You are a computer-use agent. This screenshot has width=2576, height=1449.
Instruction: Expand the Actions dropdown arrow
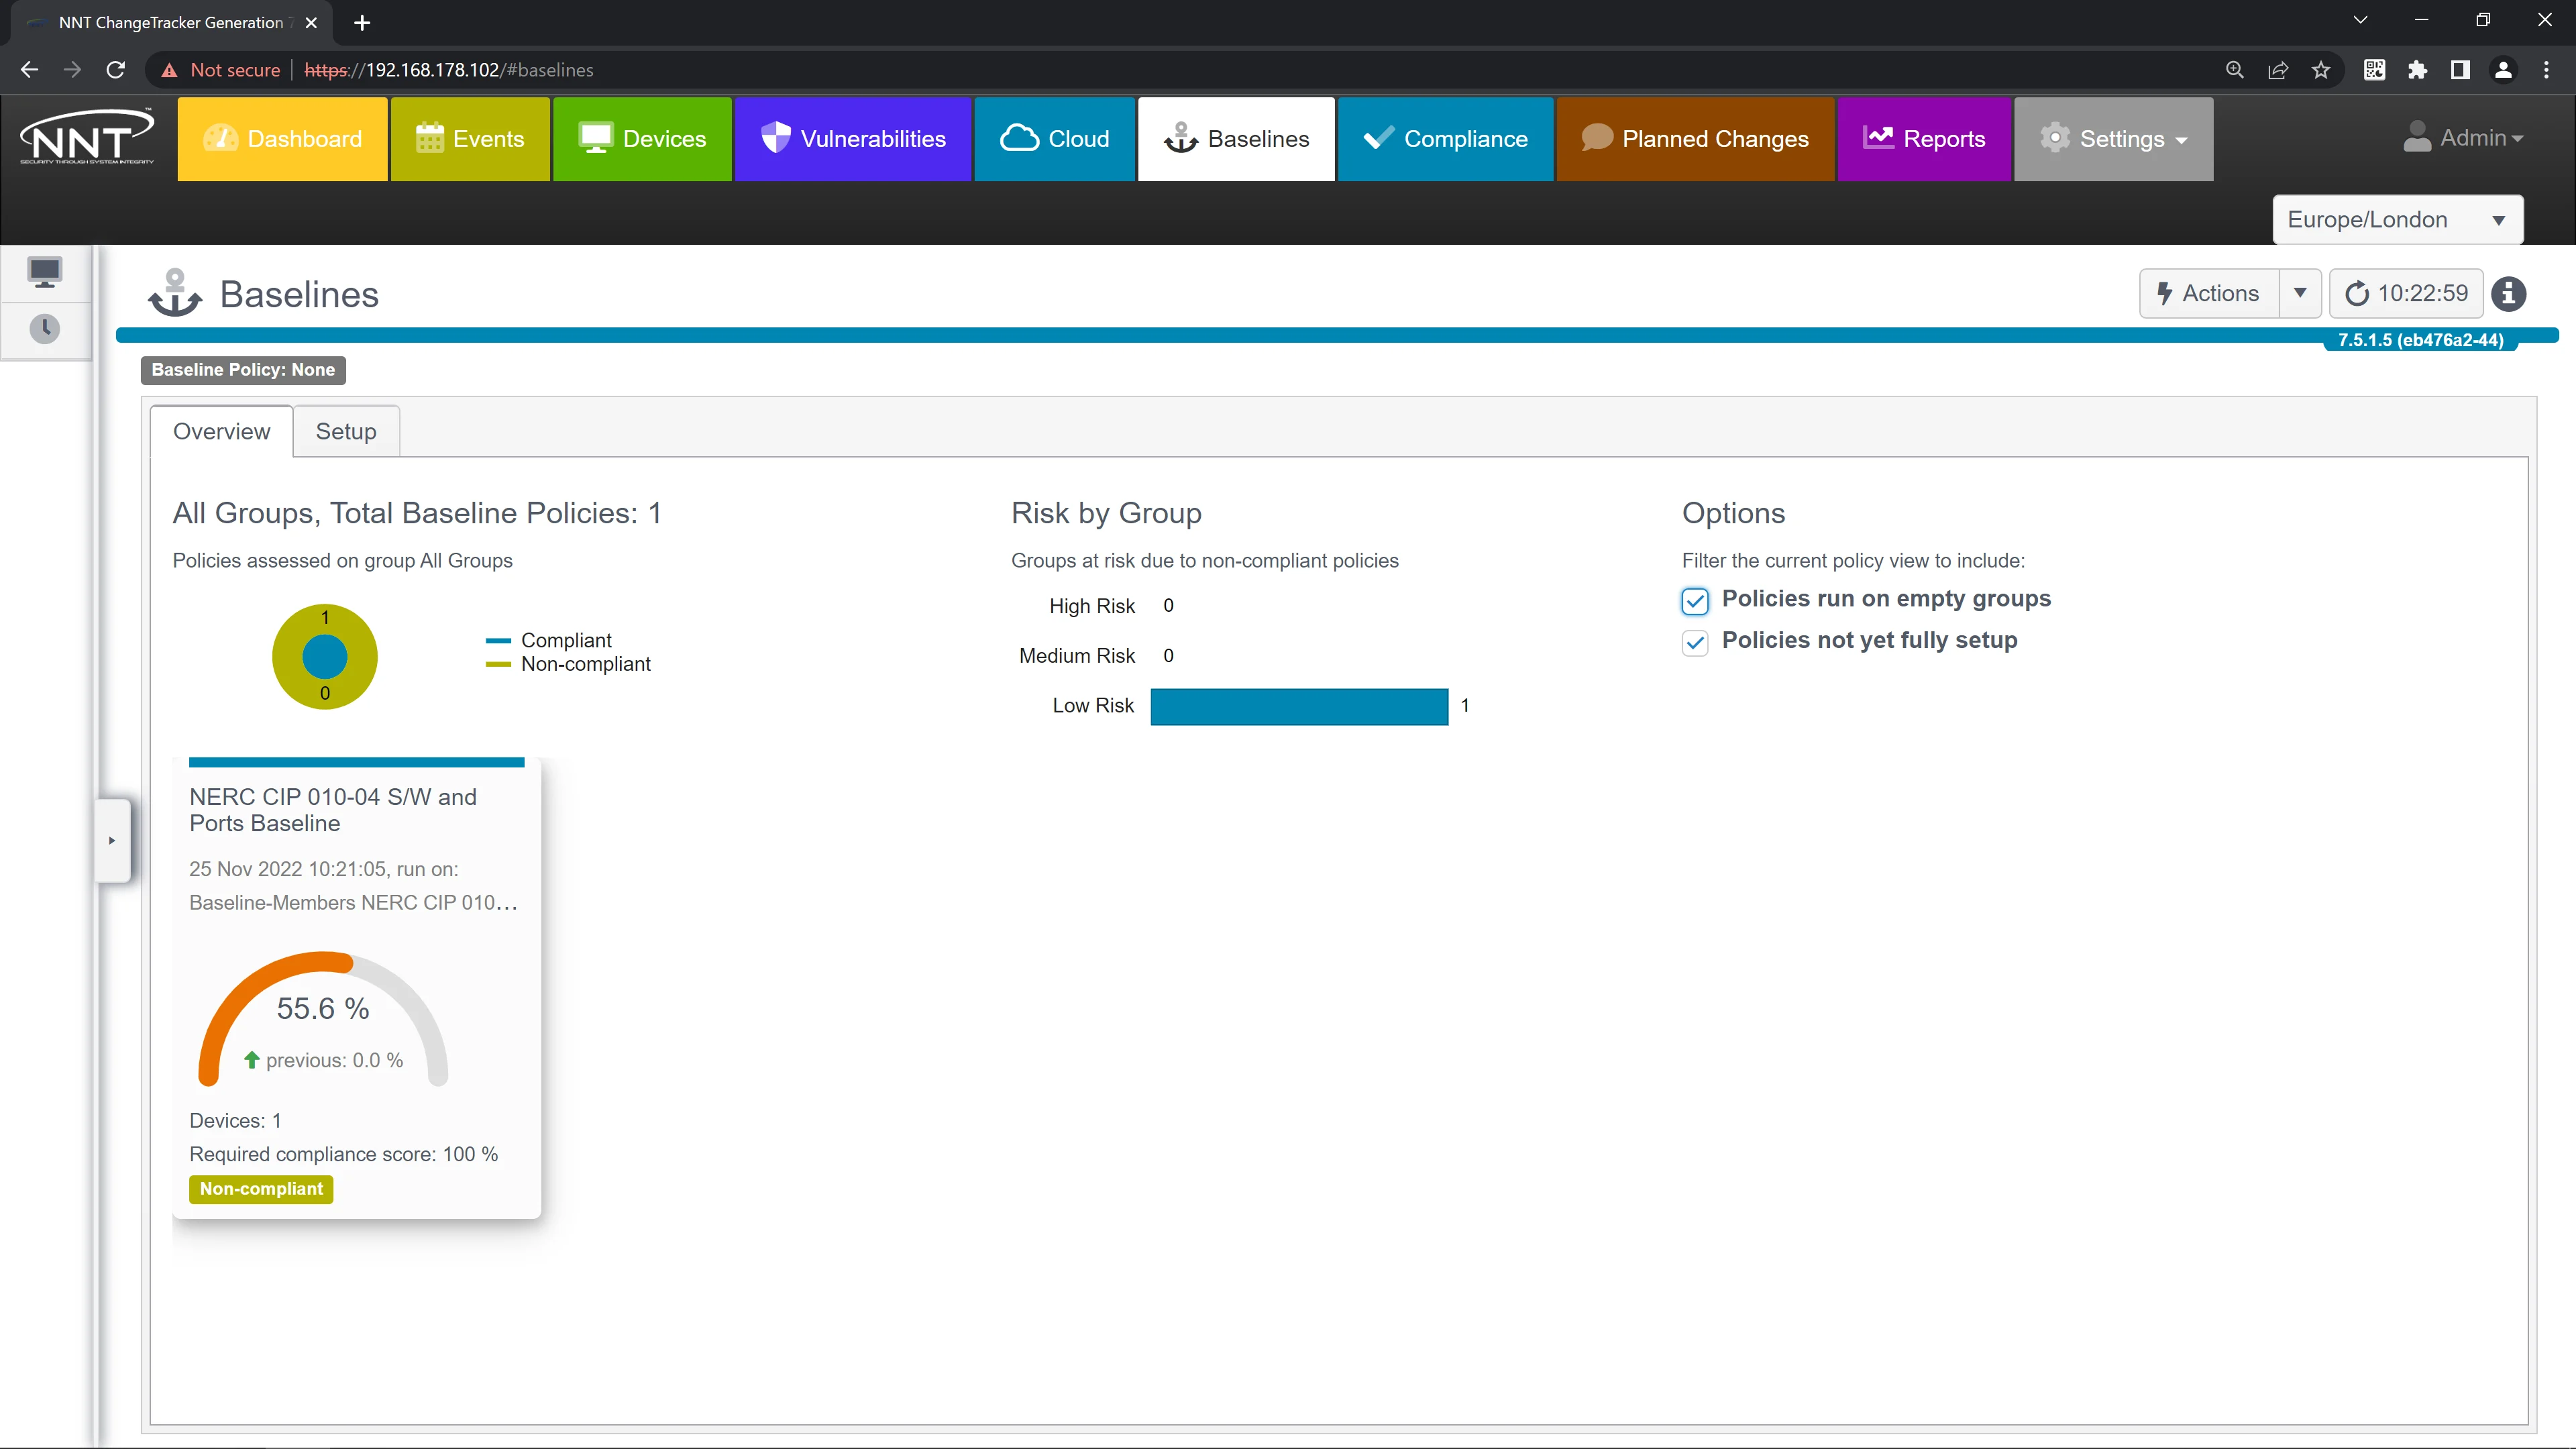pos(2300,293)
